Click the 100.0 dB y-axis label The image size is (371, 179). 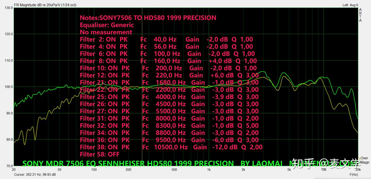pyautogui.click(x=9, y=87)
